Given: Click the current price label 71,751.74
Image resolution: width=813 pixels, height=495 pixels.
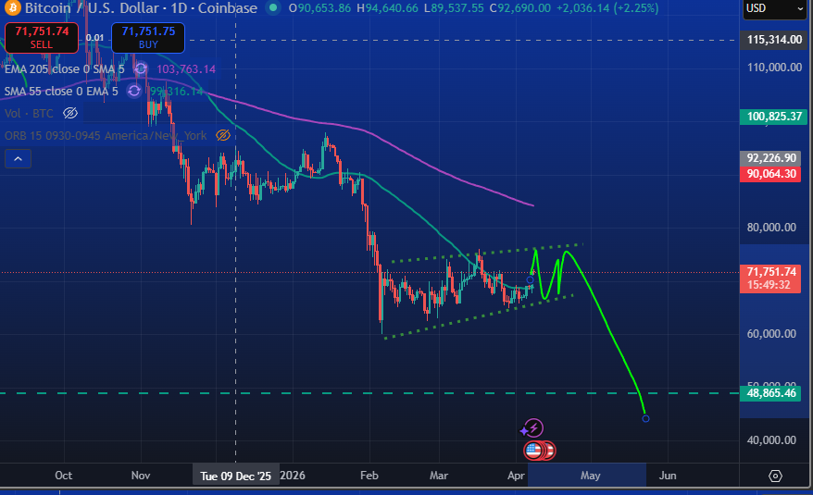Looking at the screenshot, I should pos(771,272).
